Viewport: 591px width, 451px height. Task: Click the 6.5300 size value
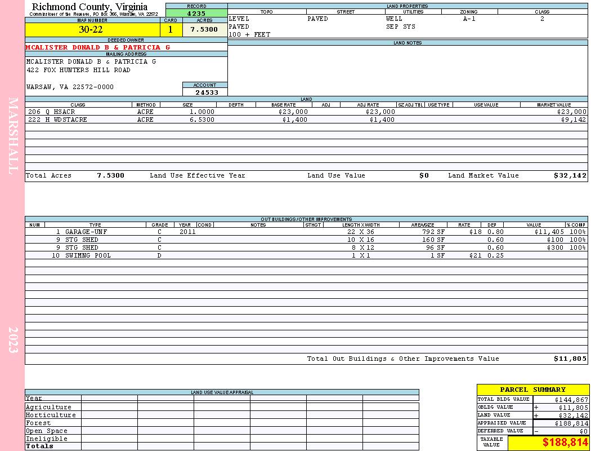click(202, 120)
